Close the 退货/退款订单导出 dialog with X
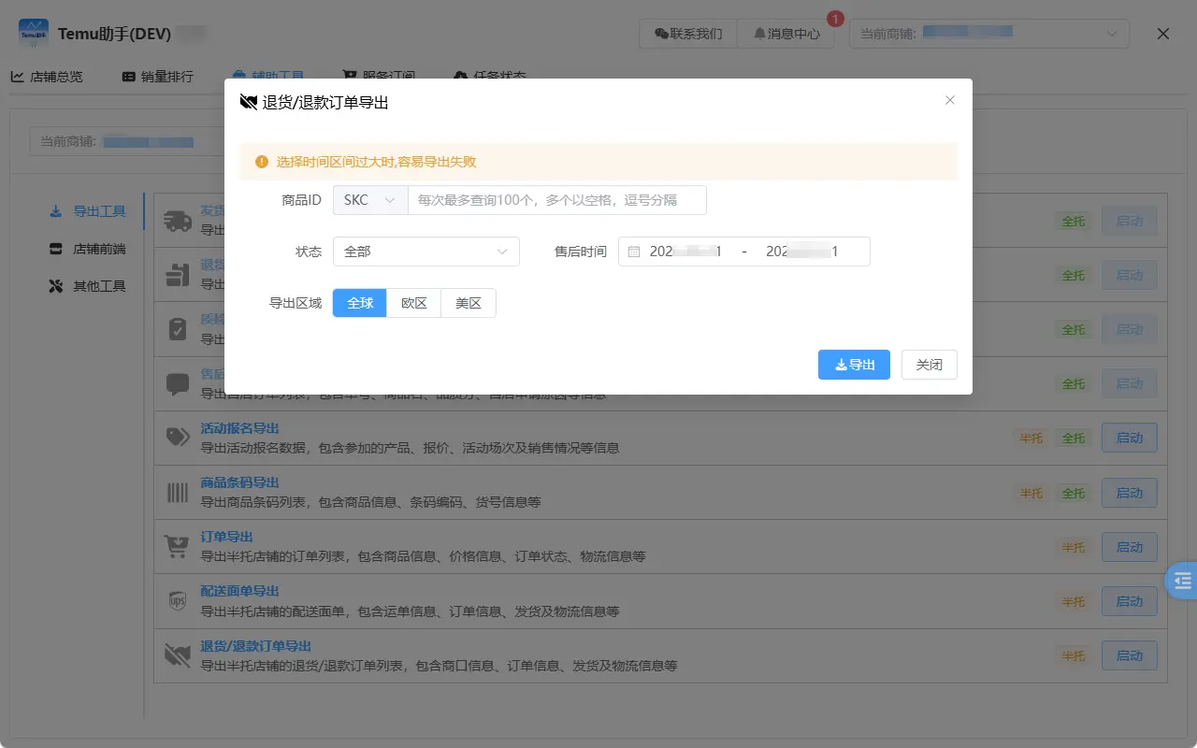Image resolution: width=1197 pixels, height=748 pixels. [x=950, y=100]
